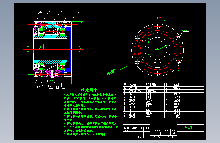The height and width of the screenshot is (143, 220).
Task: Select the material Q235-A in row 8
Action: [x=177, y=94]
